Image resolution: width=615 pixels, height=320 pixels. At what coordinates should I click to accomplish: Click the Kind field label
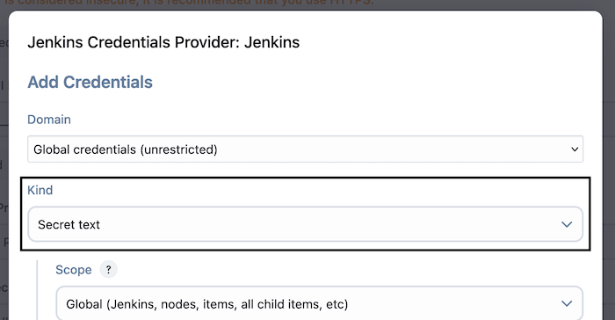40,190
